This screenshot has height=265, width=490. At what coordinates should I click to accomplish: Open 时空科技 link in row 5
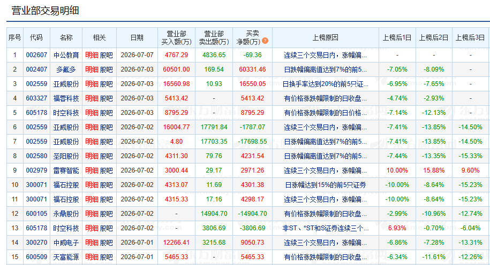click(66, 113)
